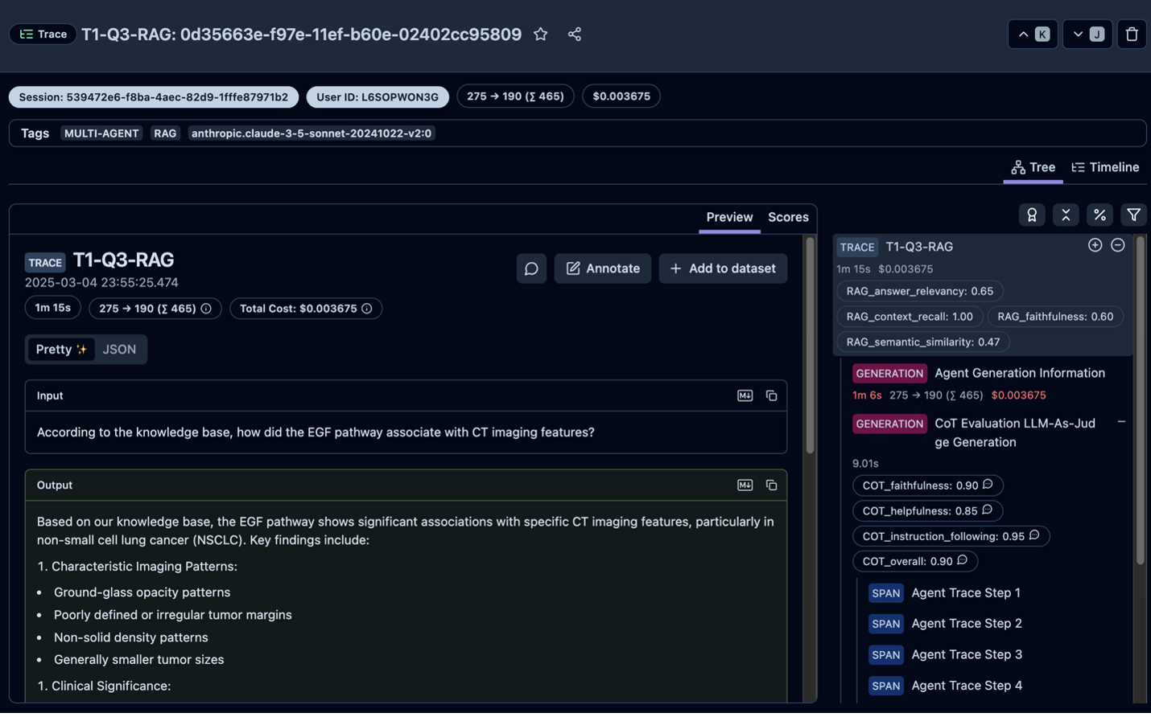The image size is (1151, 717).
Task: Switch to the Timeline view tab
Action: click(x=1105, y=167)
